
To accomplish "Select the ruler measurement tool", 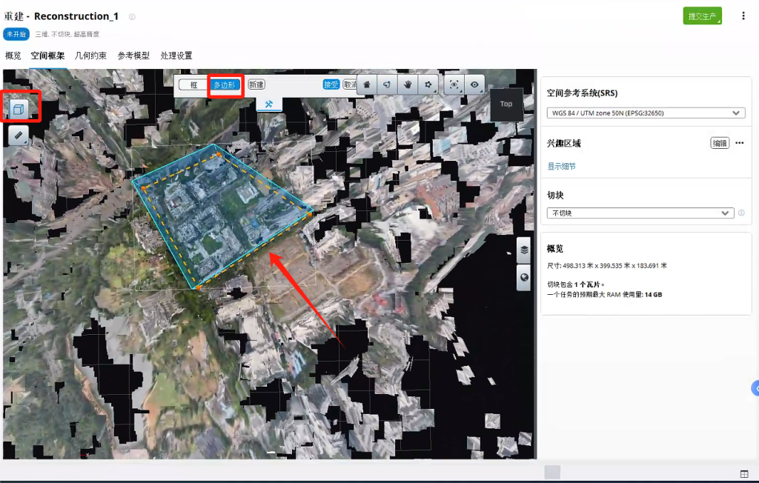I will point(19,135).
